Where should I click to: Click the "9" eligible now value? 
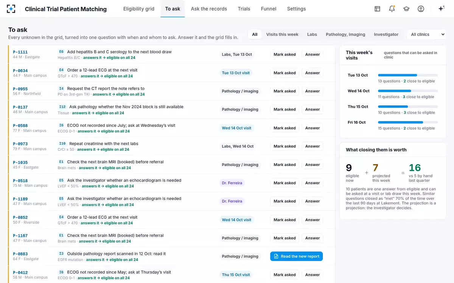click(x=349, y=168)
